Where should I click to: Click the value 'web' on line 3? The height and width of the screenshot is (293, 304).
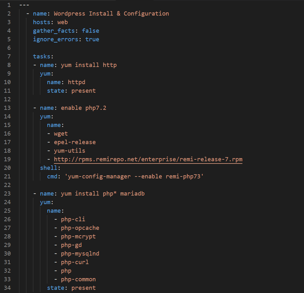63,22
